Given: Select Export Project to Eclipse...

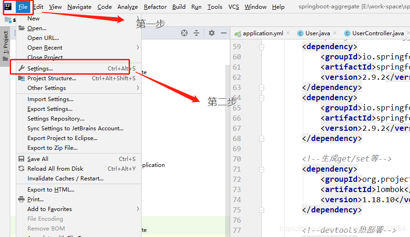Looking at the screenshot, I should click(79, 138).
